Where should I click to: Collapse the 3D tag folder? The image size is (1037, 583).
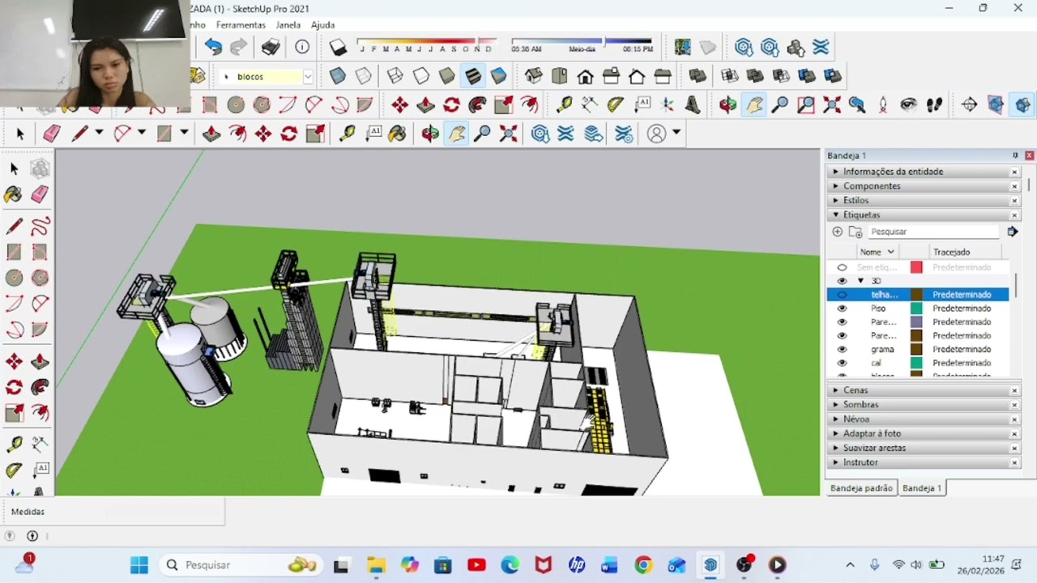[x=860, y=281]
